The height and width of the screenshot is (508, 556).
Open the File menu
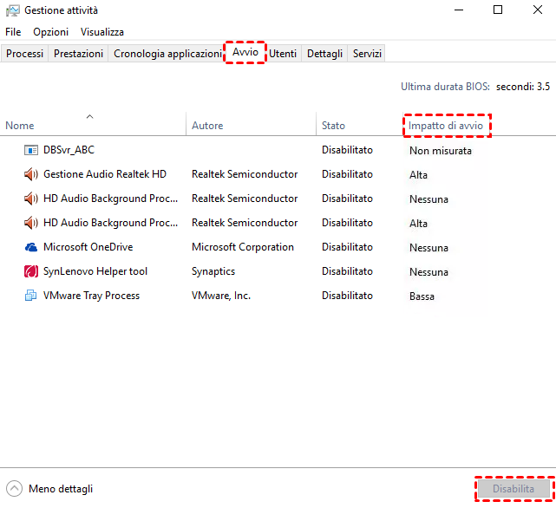point(13,32)
